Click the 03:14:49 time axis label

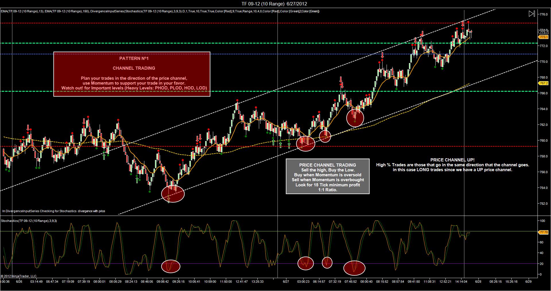point(36,282)
